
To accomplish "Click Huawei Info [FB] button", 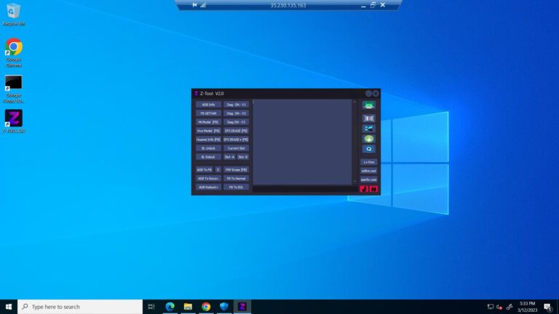I will click(x=208, y=140).
